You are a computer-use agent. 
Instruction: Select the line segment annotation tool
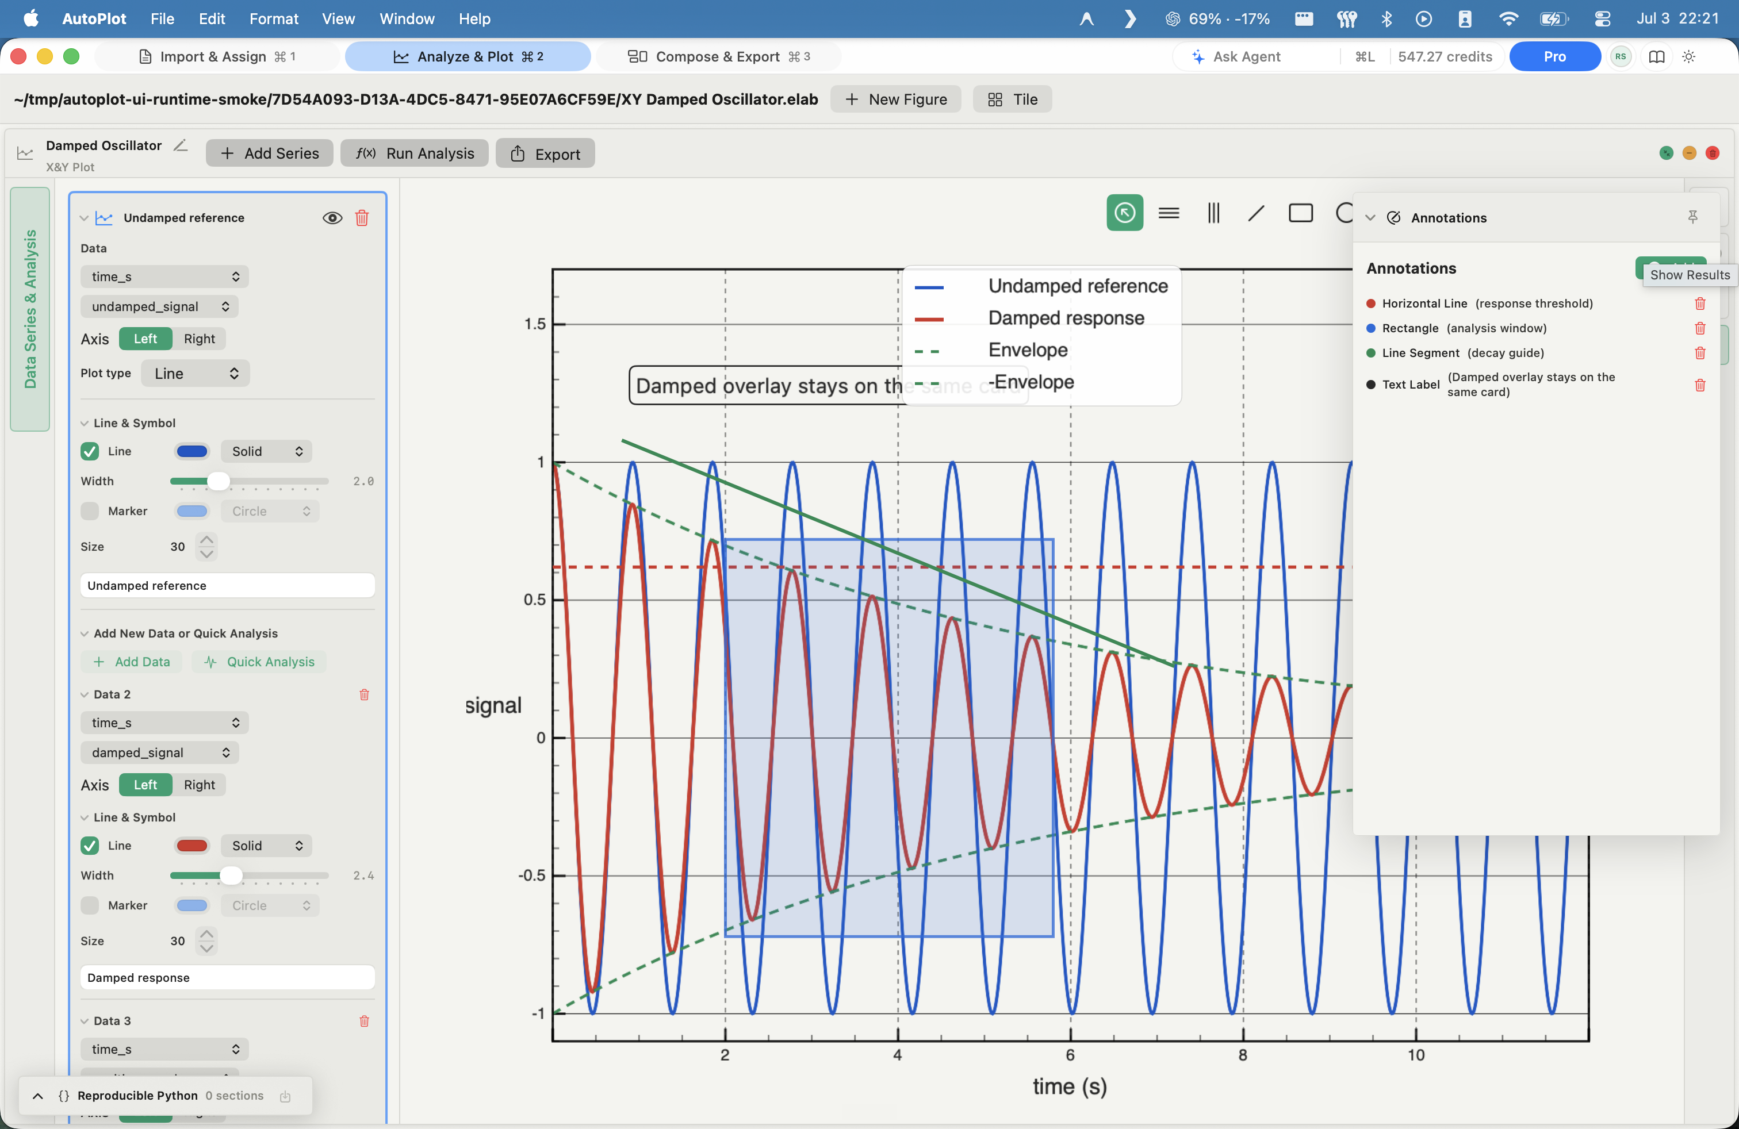(x=1256, y=213)
